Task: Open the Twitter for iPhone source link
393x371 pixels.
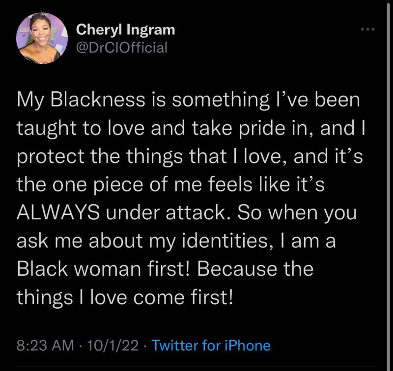Action: [211, 345]
